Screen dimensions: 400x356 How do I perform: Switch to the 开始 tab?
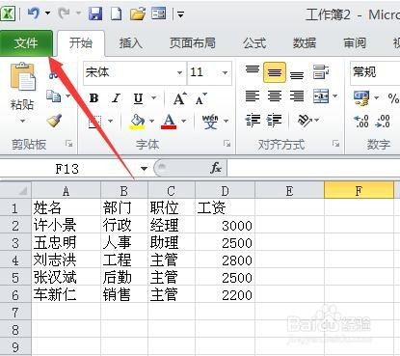point(81,42)
